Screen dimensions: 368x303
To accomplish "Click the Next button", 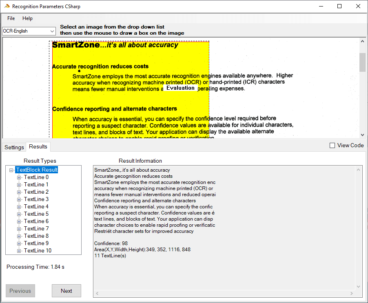I will [x=67, y=291].
